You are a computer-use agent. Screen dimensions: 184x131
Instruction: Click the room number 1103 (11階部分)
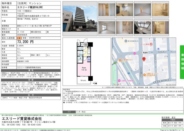(x=25, y=11)
